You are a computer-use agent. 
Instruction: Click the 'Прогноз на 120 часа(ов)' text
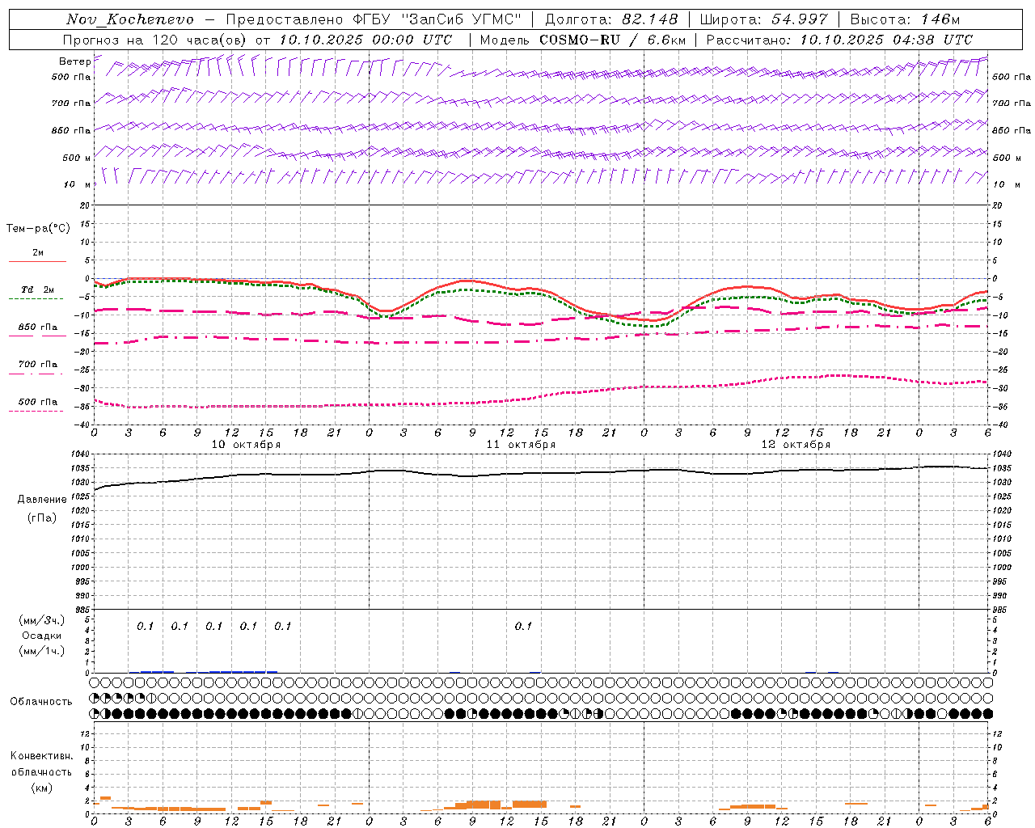155,40
